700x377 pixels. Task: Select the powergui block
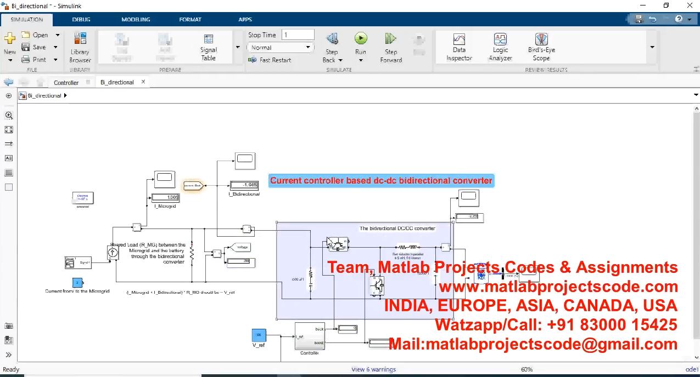point(83,197)
